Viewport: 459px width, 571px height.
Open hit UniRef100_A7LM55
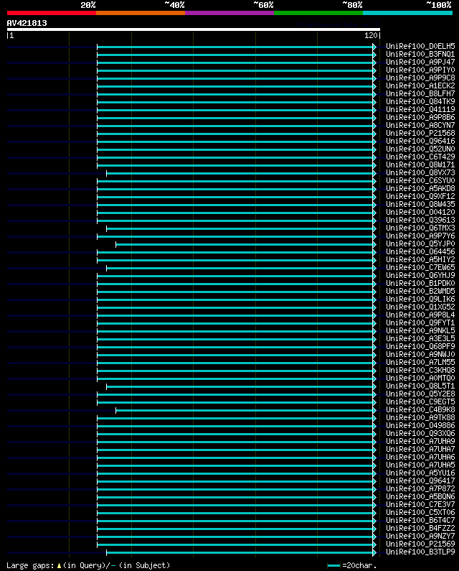click(x=420, y=362)
